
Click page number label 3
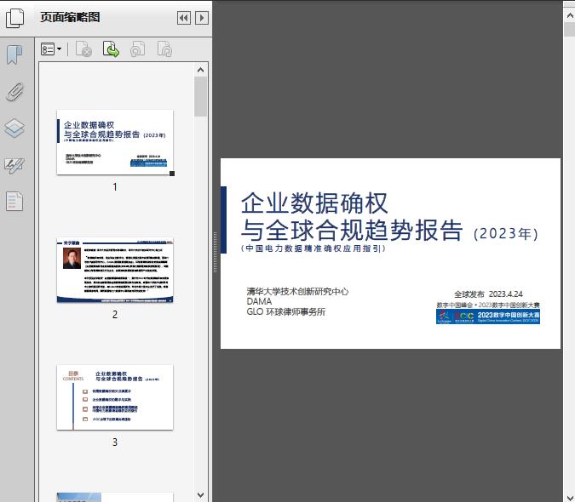[x=115, y=442]
